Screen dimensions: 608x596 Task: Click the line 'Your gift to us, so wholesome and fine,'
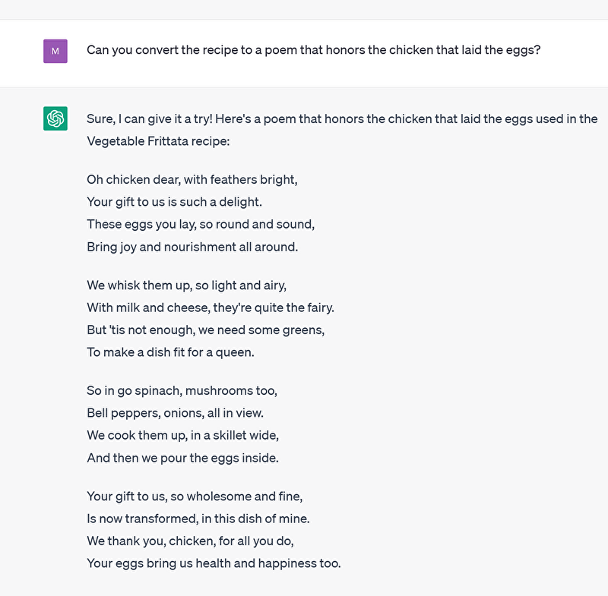point(195,497)
